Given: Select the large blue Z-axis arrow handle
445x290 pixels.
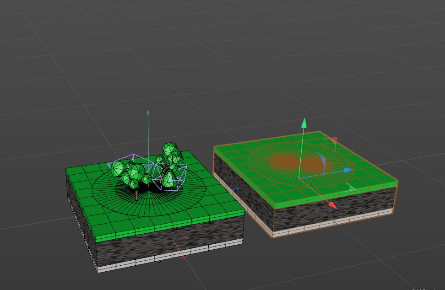Looking at the screenshot, I should click(x=348, y=170).
